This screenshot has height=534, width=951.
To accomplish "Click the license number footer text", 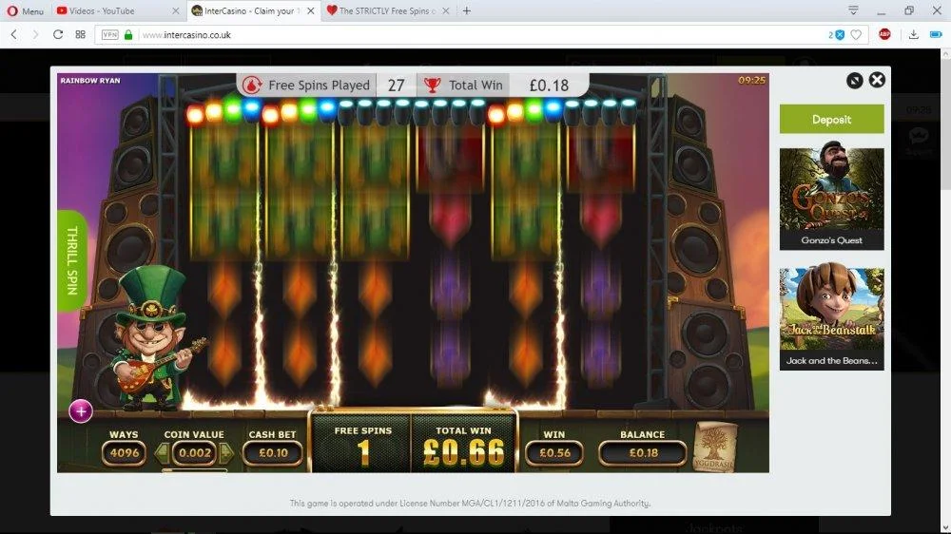I will [x=470, y=503].
